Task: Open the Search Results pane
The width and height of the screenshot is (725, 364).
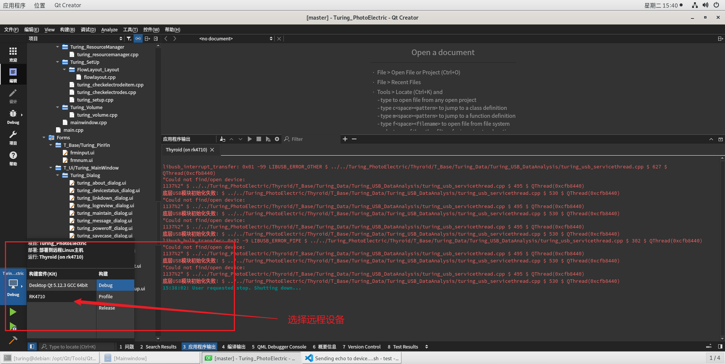Action: coord(158,347)
